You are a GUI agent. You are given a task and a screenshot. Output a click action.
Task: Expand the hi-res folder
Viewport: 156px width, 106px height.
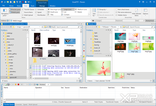point(5,60)
